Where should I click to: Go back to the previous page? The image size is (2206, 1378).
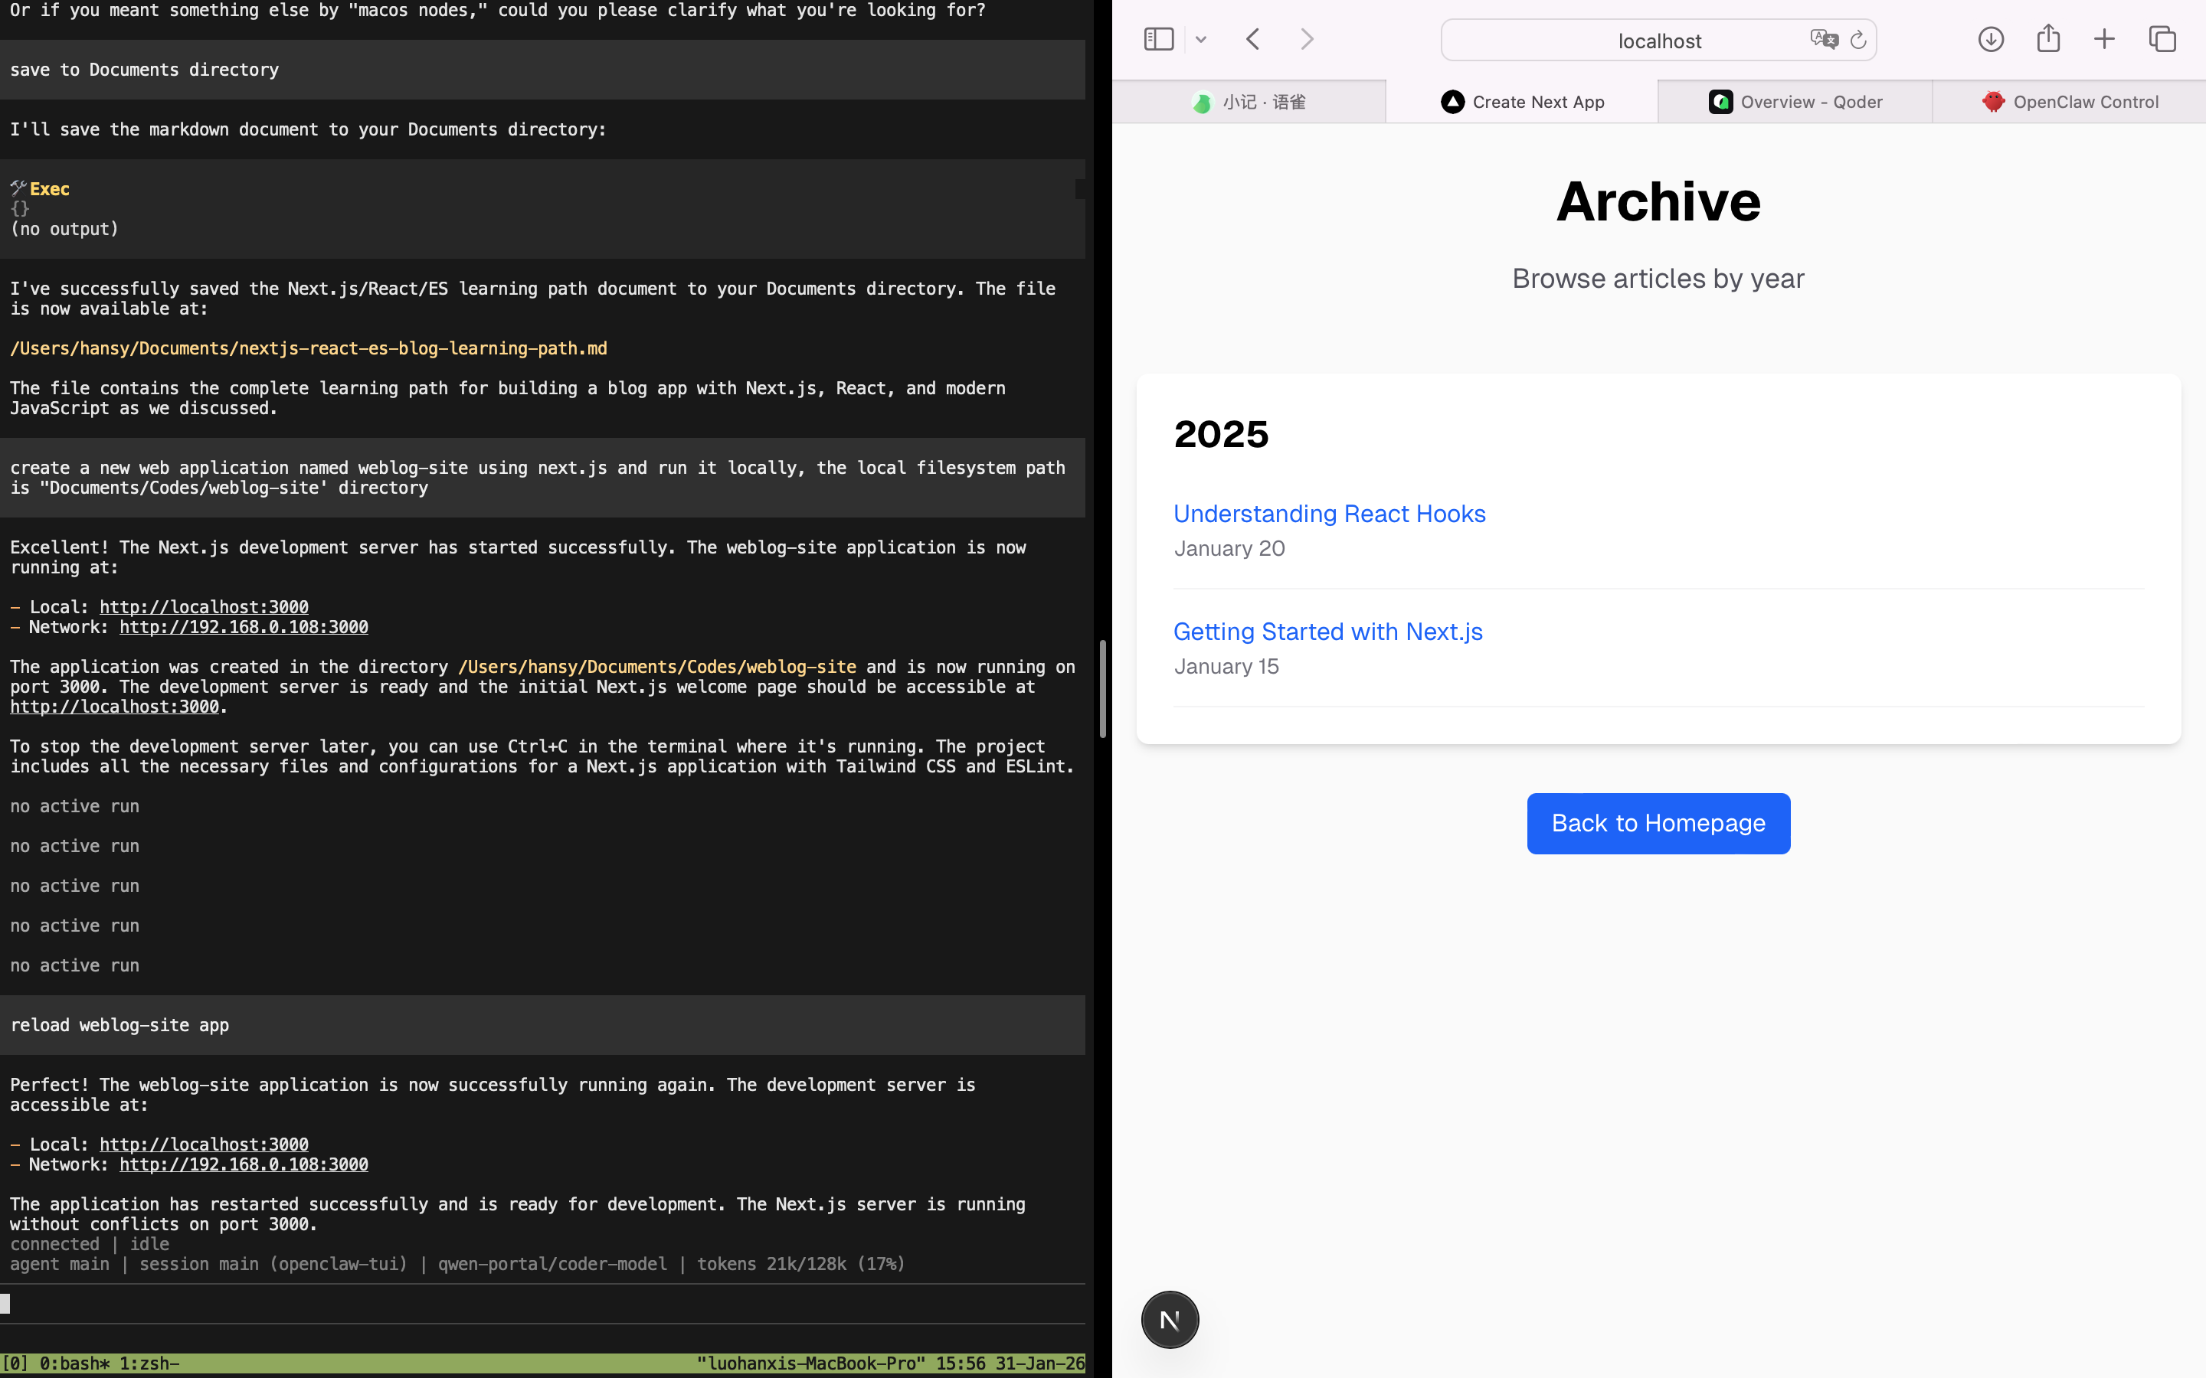[x=1253, y=39]
